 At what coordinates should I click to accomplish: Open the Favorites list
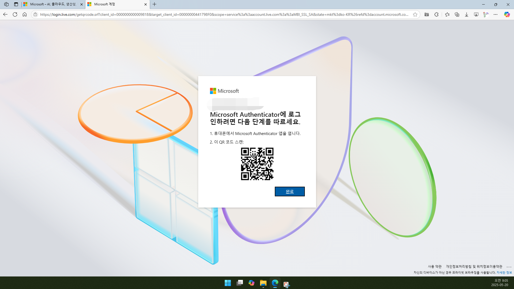(447, 14)
